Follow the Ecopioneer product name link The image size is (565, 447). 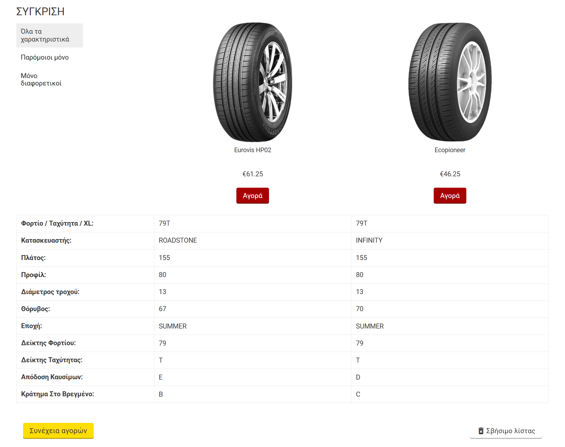(450, 150)
